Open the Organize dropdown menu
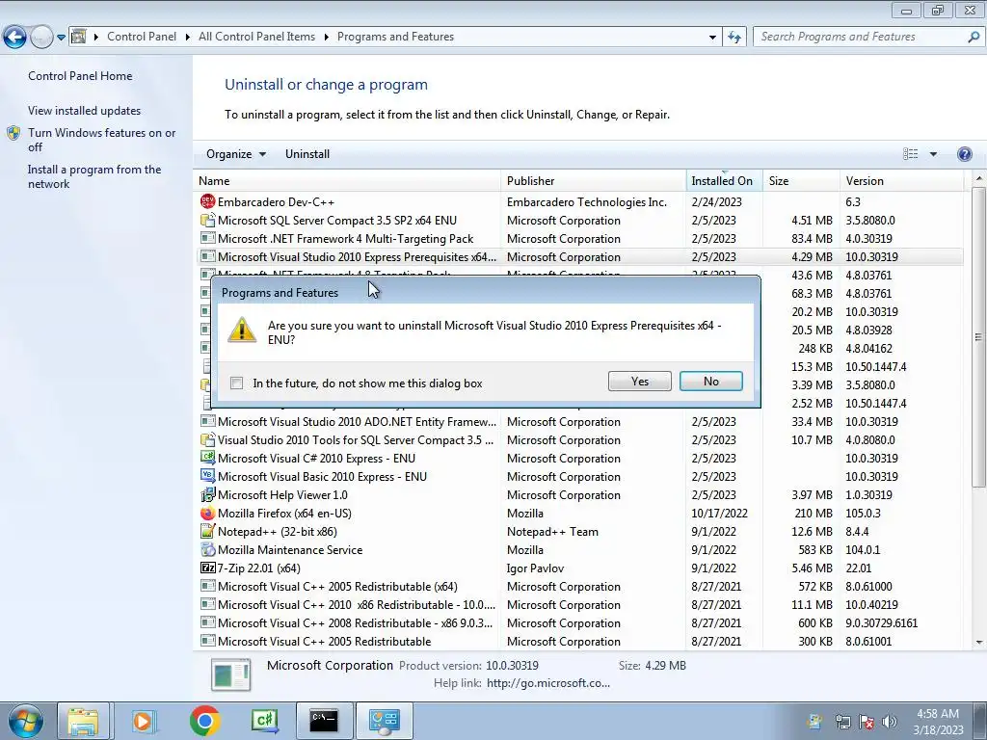987x740 pixels. 236,154
